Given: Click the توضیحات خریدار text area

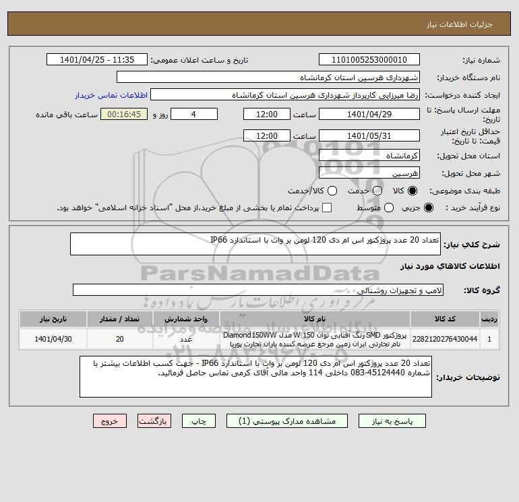Looking at the screenshot, I should [255, 377].
